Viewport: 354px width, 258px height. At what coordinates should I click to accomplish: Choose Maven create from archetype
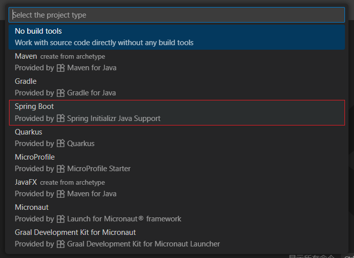click(177, 62)
